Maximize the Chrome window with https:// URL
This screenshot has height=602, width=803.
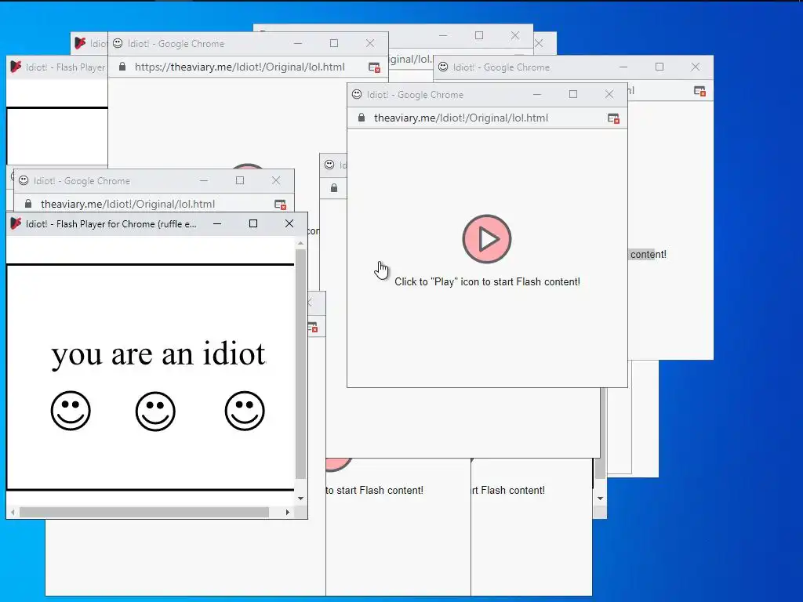coord(334,44)
